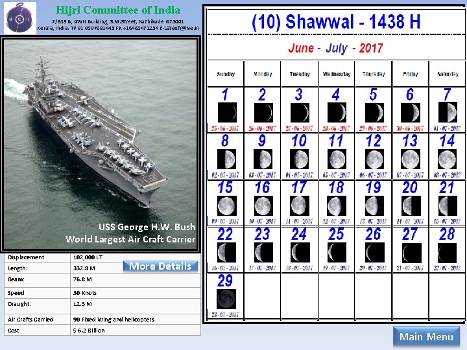
Task: Click the moon phase for day 26
Action: pyautogui.click(x=375, y=253)
